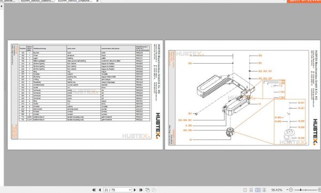Screen dimensions: 321x193
Task: Close the active document tab
Action: pos(97,1)
